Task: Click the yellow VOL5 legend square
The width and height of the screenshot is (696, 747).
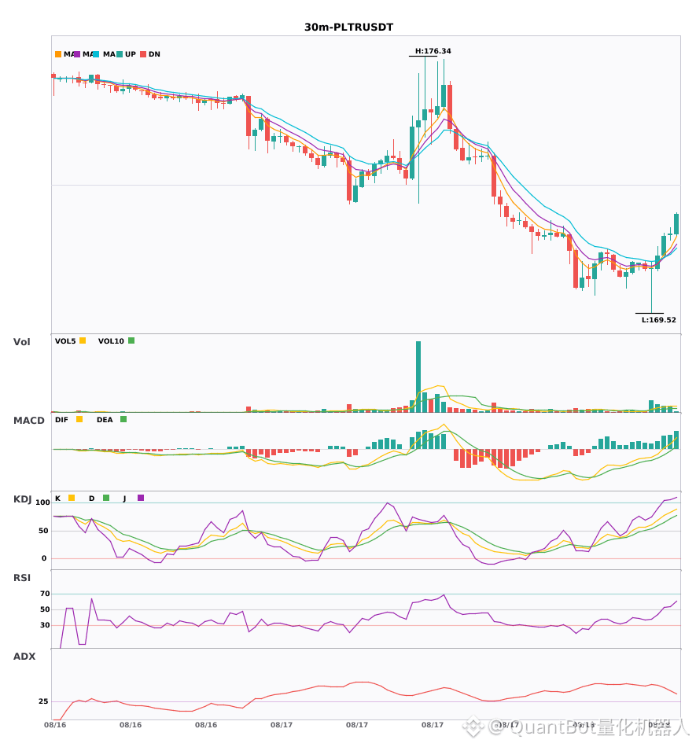Action: click(x=83, y=340)
